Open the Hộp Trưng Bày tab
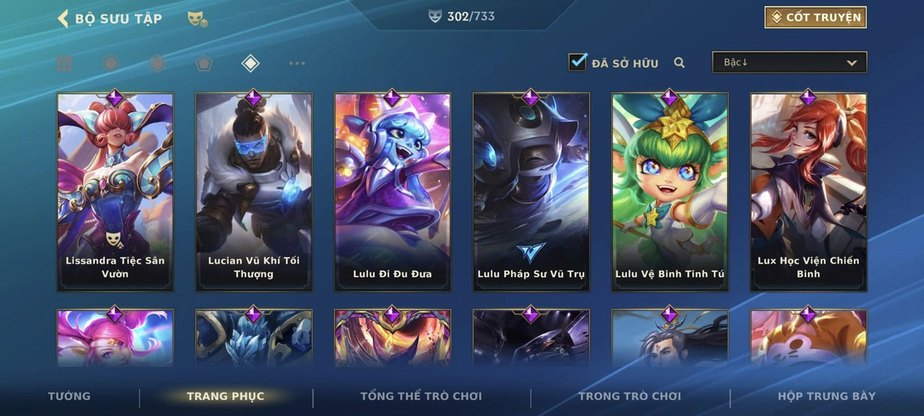 point(827,396)
